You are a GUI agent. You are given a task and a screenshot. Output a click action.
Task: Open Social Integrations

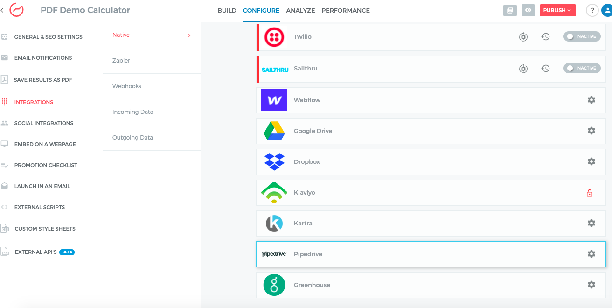click(44, 123)
